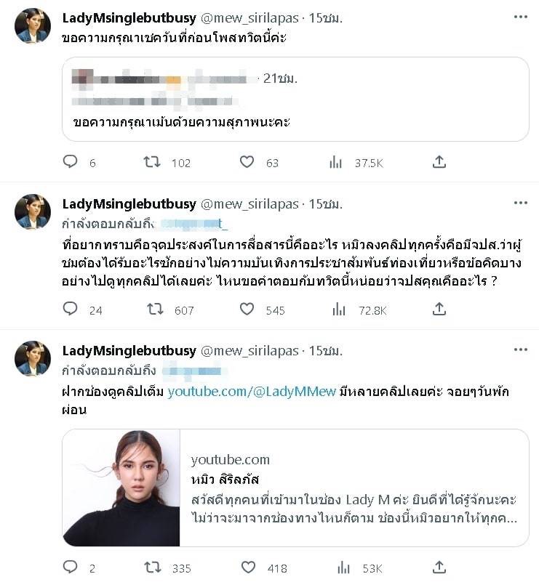Click the profile avatar on the second tweet
Image resolution: width=539 pixels, height=582 pixels.
(33, 211)
